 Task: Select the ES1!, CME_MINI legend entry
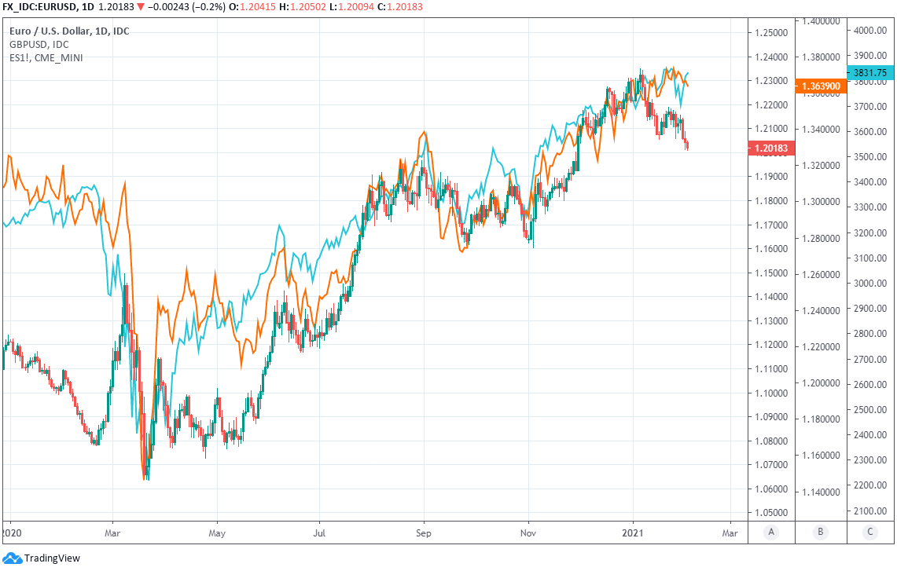46,58
